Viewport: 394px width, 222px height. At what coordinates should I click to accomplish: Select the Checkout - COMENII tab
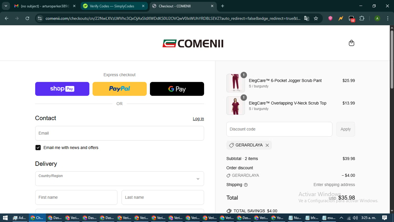point(183,6)
